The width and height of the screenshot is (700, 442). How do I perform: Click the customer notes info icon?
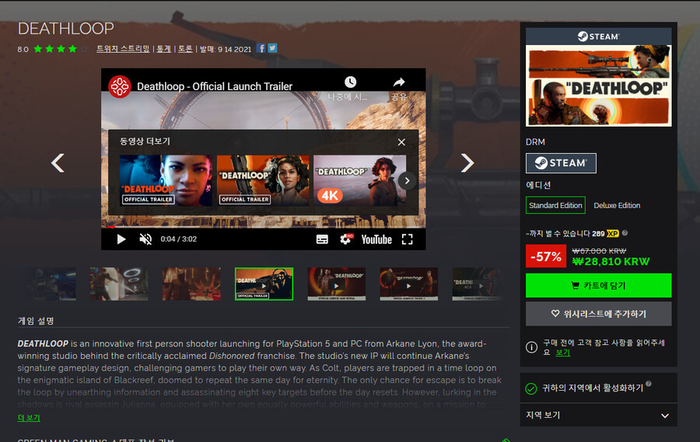531,347
